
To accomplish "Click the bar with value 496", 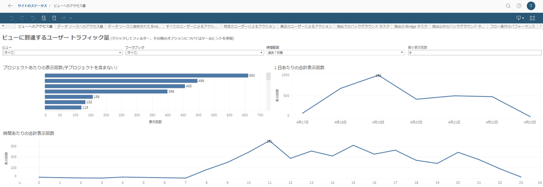I will (121, 81).
